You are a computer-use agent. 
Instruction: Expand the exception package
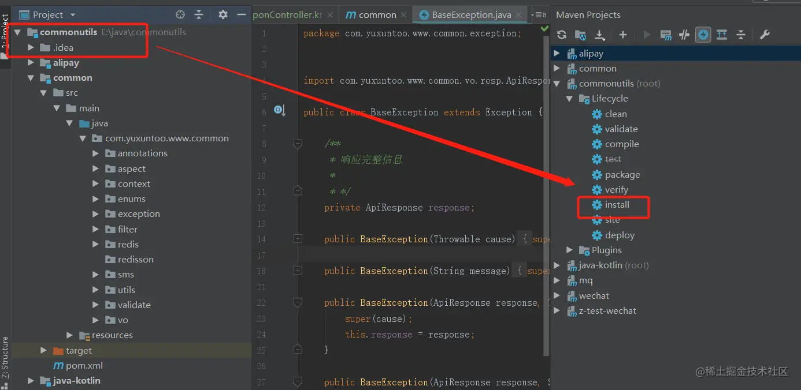tap(95, 214)
